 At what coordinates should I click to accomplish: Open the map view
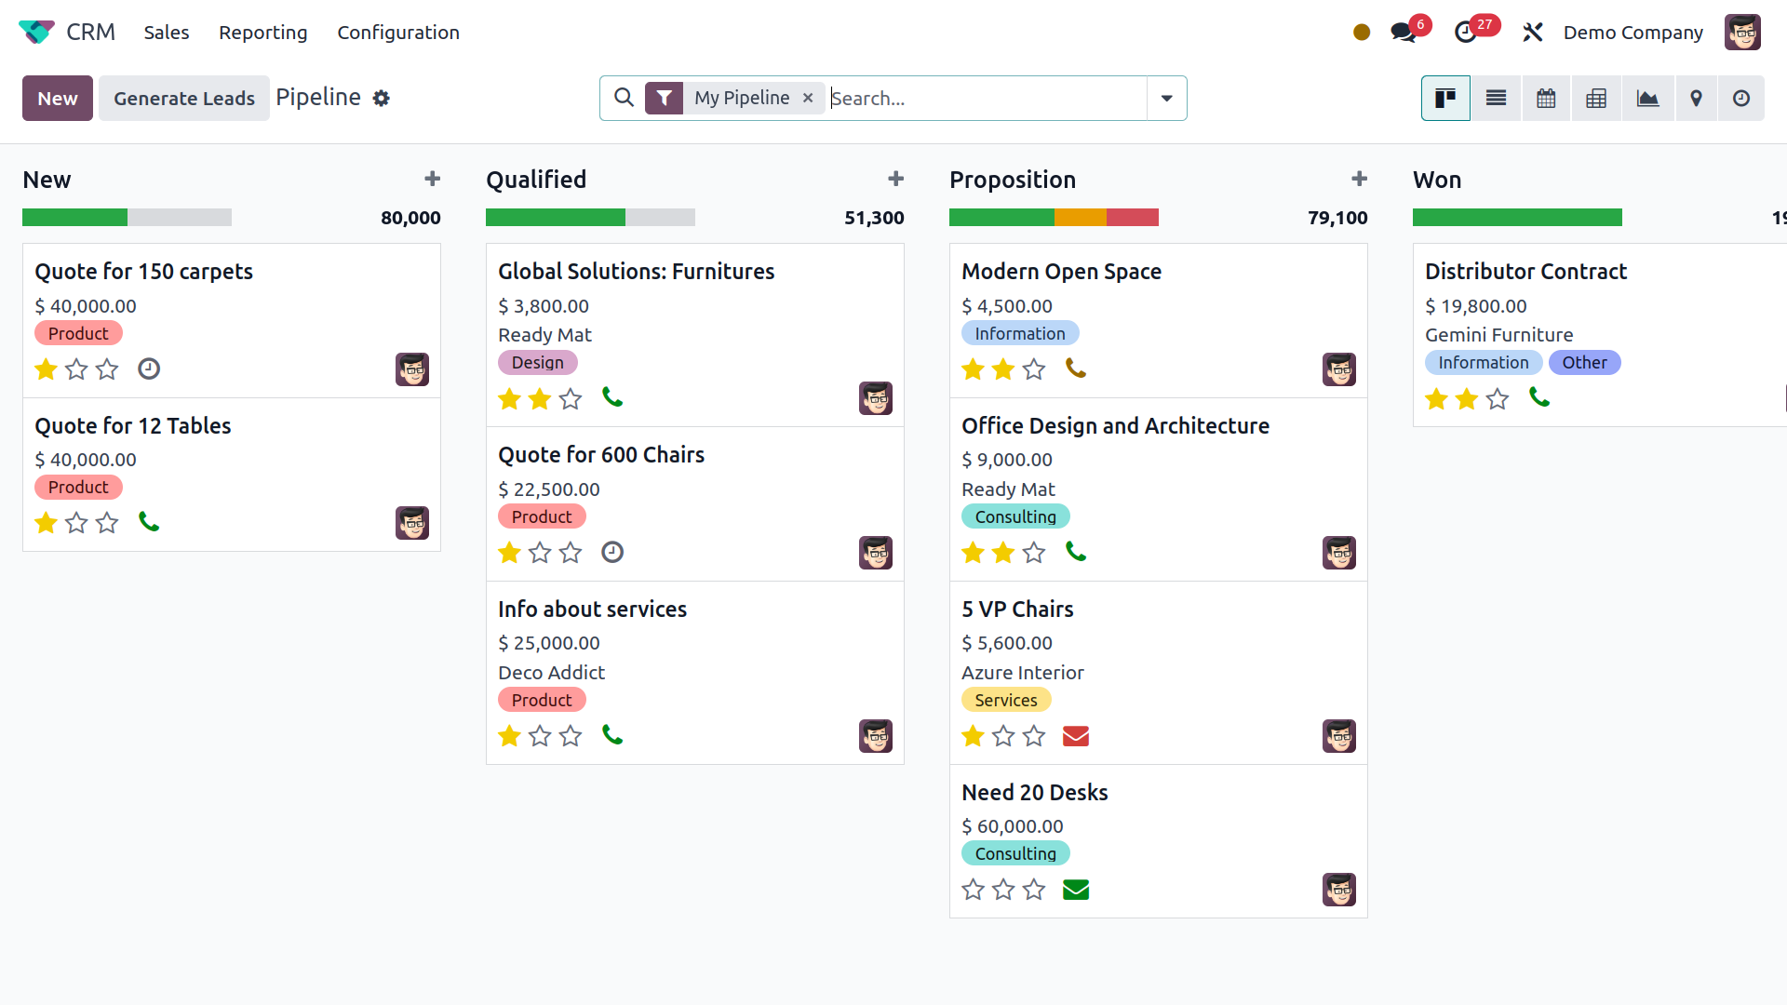pos(1697,98)
